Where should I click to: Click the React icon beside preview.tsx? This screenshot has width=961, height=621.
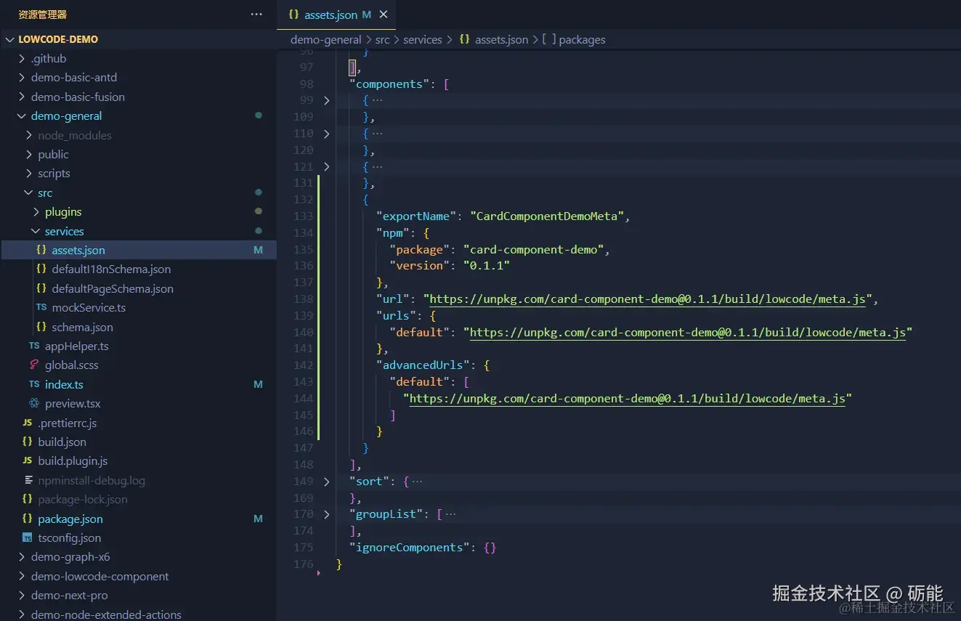point(34,403)
